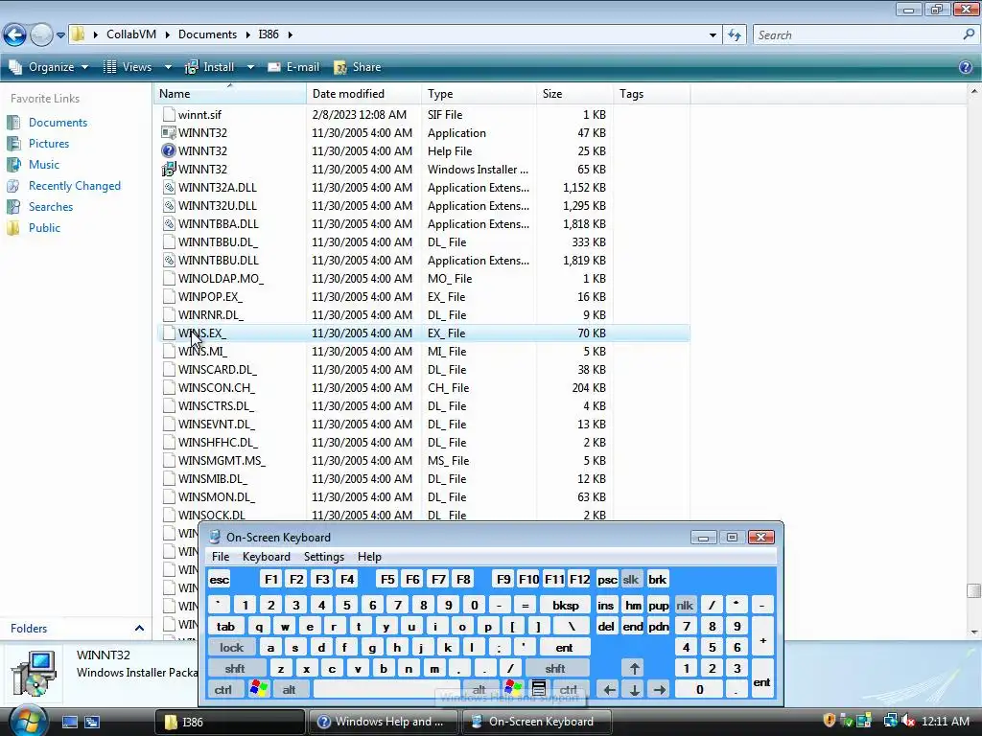982x736 pixels.
Task: Open Explorer help question mark icon
Action: (966, 67)
